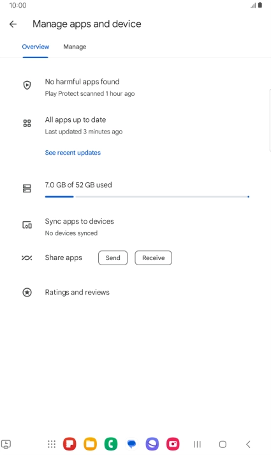Open See recent updates link
The width and height of the screenshot is (271, 455).
click(73, 153)
